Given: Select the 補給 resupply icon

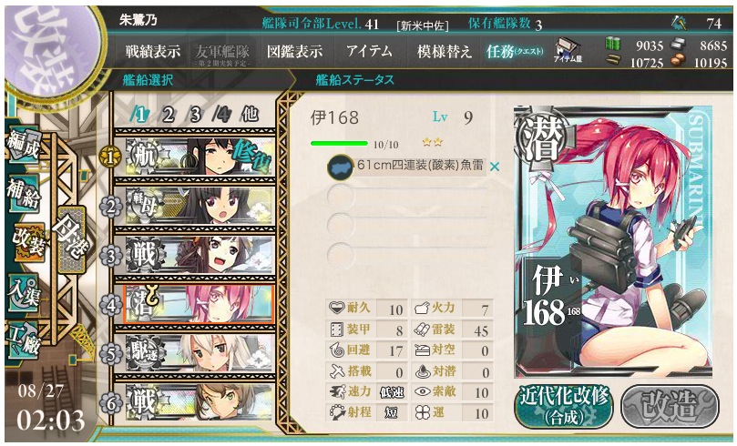Looking at the screenshot, I should tap(23, 192).
